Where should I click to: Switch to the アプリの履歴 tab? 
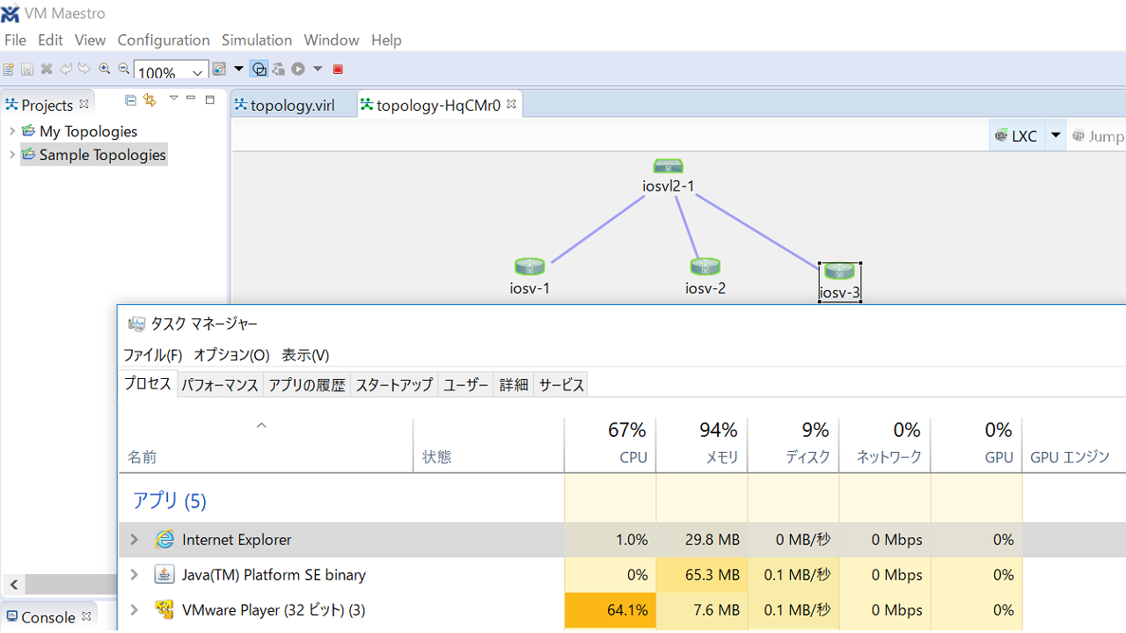pos(307,385)
